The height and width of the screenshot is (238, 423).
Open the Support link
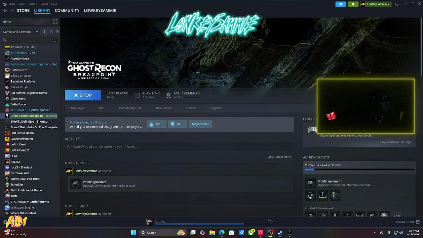(215, 108)
